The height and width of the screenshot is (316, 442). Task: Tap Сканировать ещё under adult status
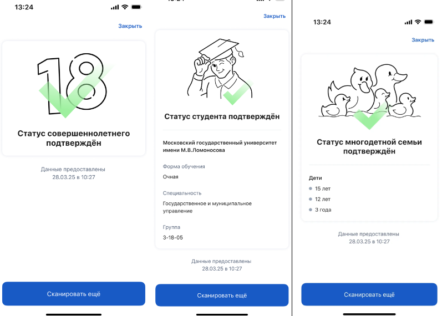74,294
